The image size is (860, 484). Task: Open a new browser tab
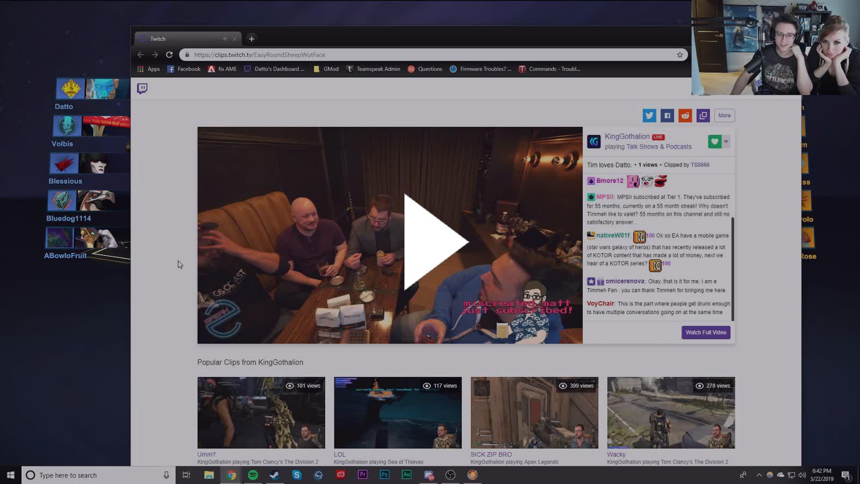tap(252, 39)
